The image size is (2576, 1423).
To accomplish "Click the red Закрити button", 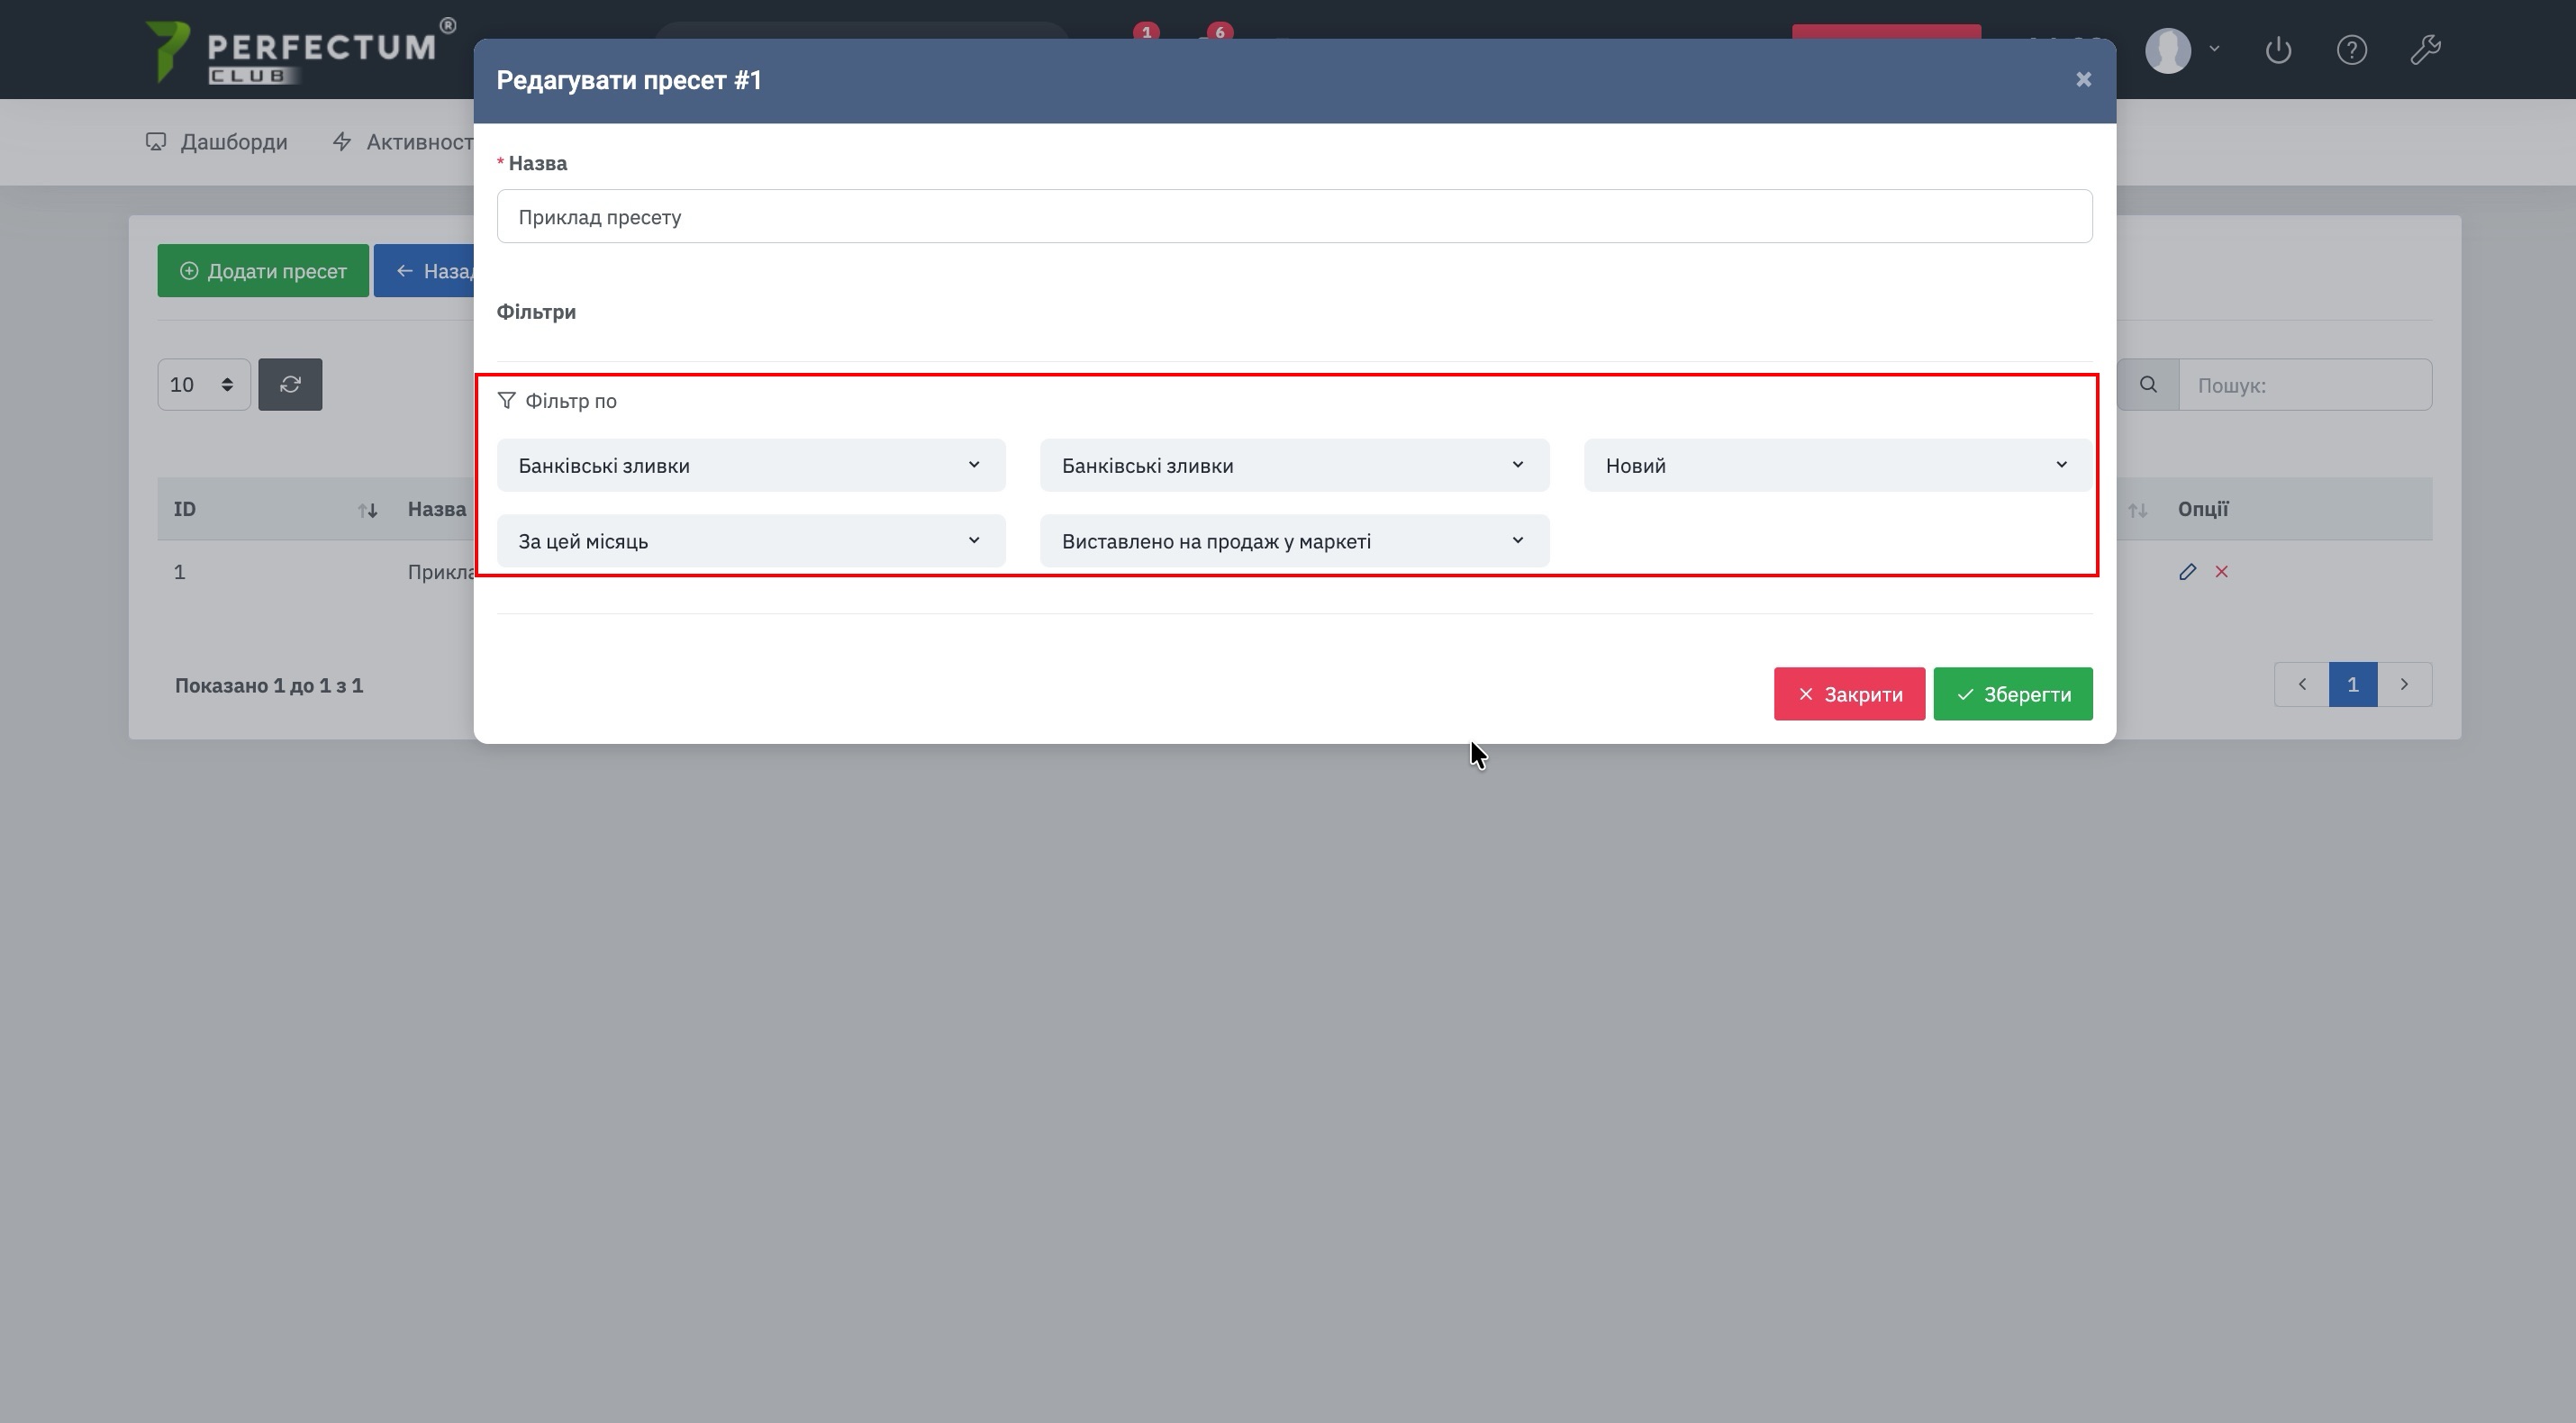I will (x=1848, y=694).
